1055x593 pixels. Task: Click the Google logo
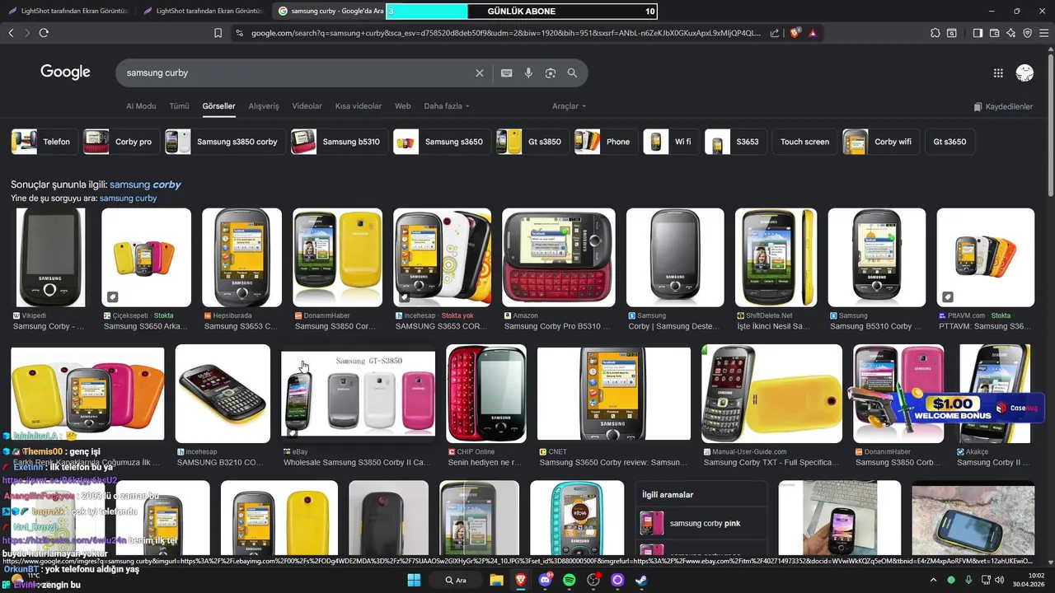tap(65, 72)
